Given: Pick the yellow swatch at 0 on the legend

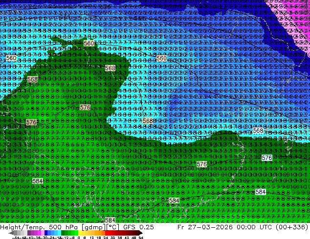Looking at the screenshot, I should pos(80,233).
